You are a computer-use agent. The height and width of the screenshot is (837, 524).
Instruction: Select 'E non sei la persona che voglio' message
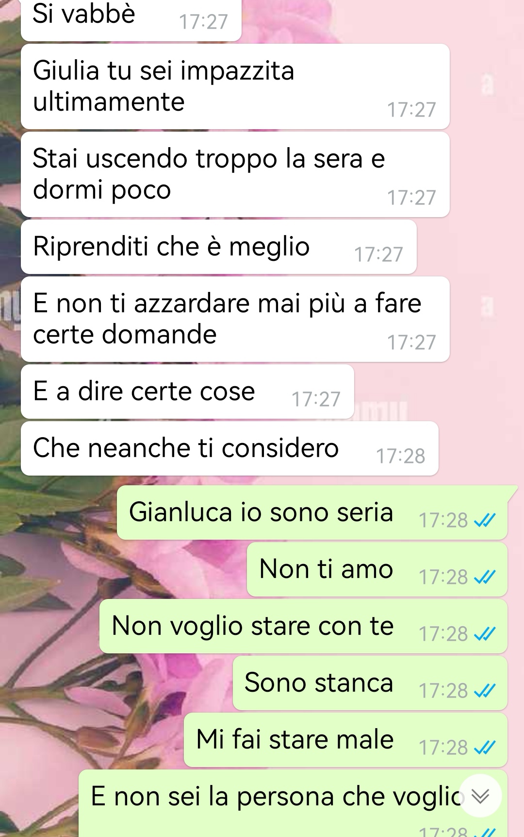coord(293,803)
